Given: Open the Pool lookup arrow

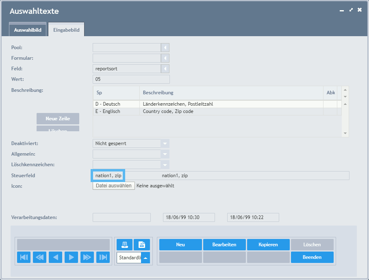Looking at the screenshot, I should click(165, 48).
